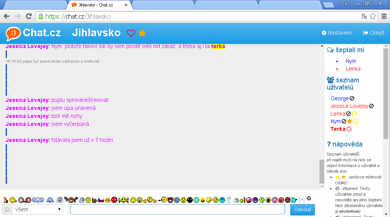390x217 pixels.
Task: Insert the hamburger emoticon
Action: [x=107, y=200]
